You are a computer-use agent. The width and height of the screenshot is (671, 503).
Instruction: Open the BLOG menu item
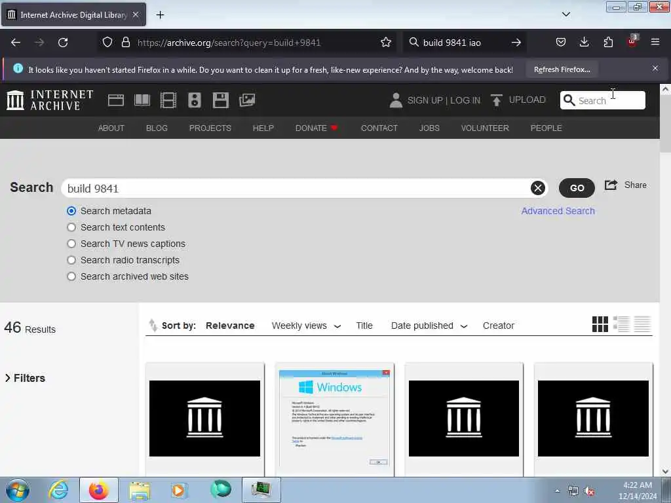coord(157,128)
